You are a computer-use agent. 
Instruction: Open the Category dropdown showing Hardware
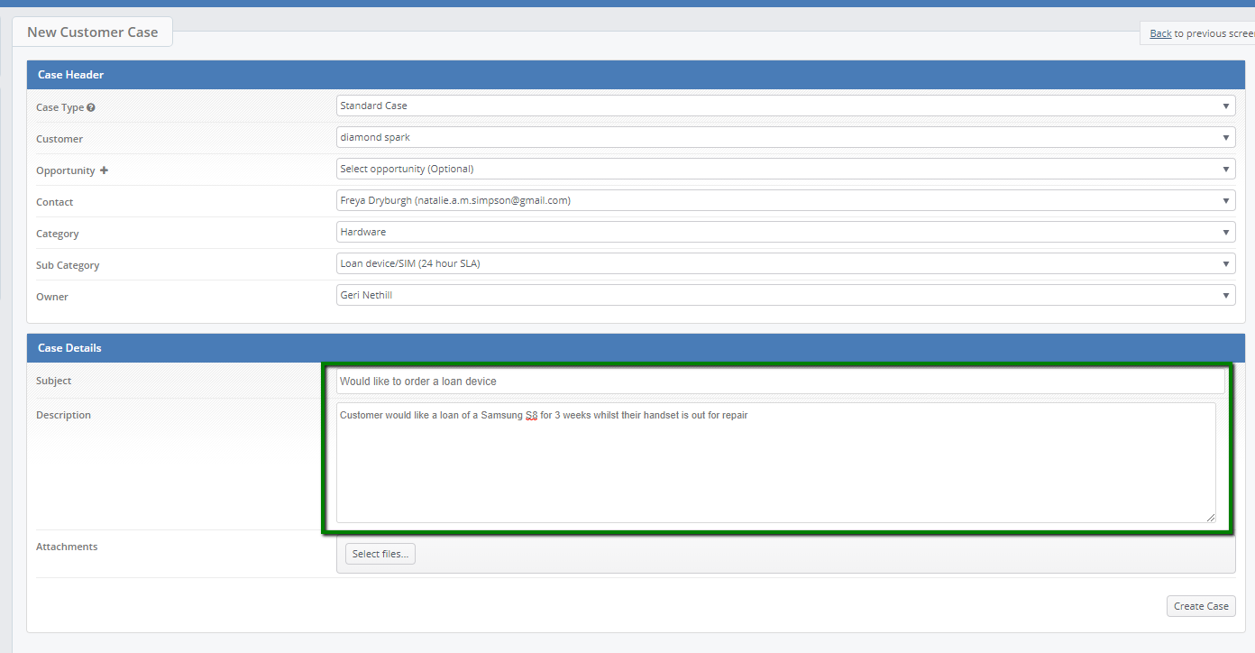[785, 232]
